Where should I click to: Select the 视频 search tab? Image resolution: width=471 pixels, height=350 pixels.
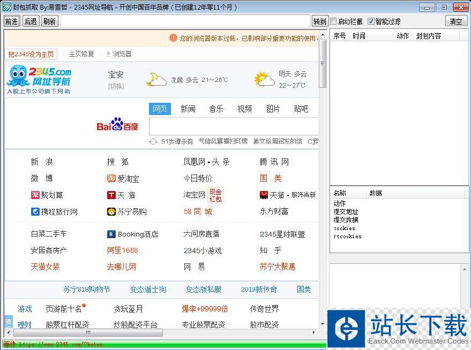click(244, 109)
